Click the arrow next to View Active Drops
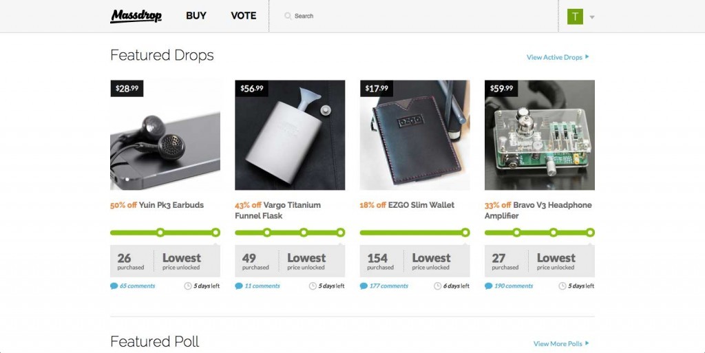 (587, 56)
